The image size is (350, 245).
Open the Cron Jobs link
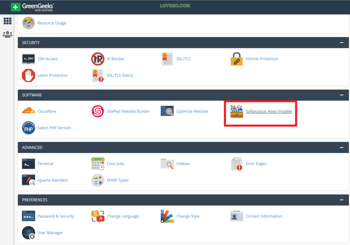coord(115,164)
